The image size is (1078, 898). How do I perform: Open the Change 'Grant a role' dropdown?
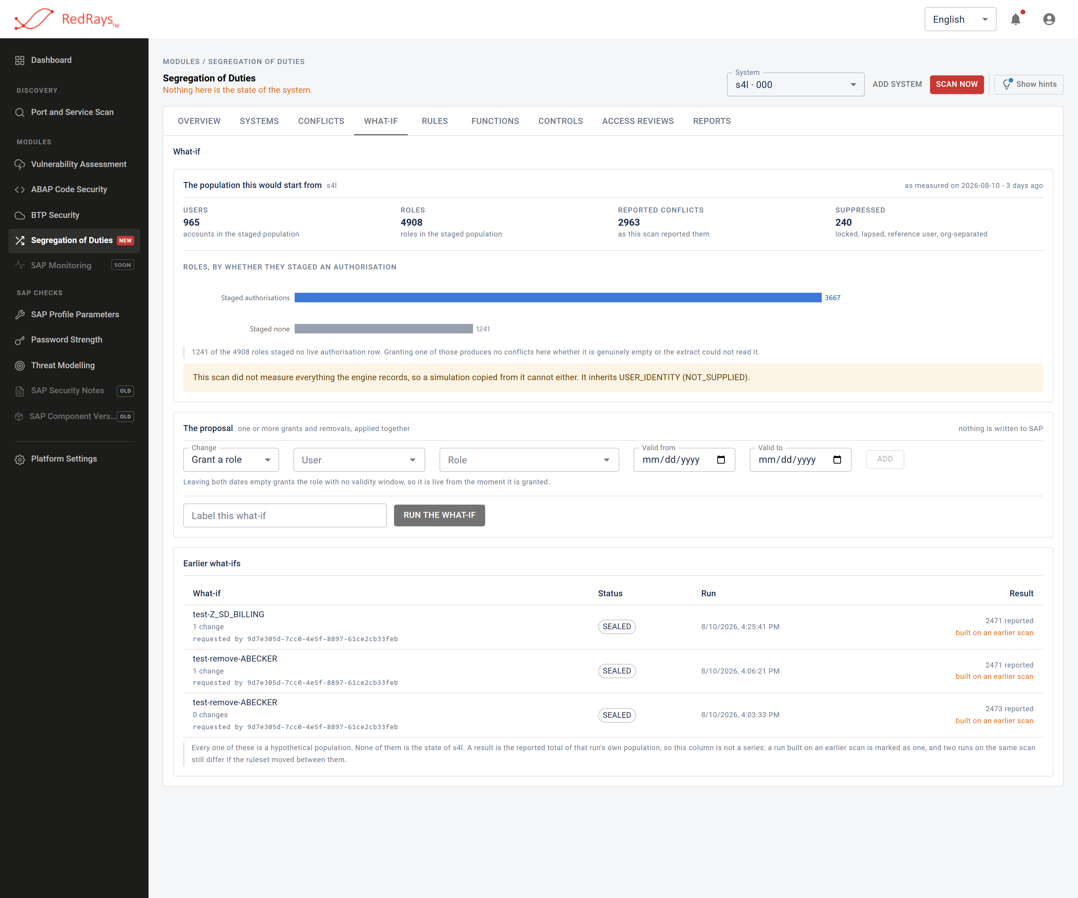click(x=231, y=460)
